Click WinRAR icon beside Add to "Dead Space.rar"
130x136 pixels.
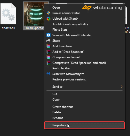point(48,52)
